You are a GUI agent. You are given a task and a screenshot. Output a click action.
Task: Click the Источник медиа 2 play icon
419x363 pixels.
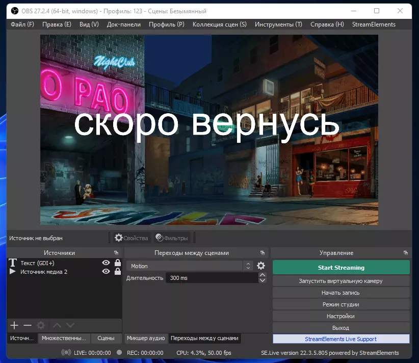[13, 272]
